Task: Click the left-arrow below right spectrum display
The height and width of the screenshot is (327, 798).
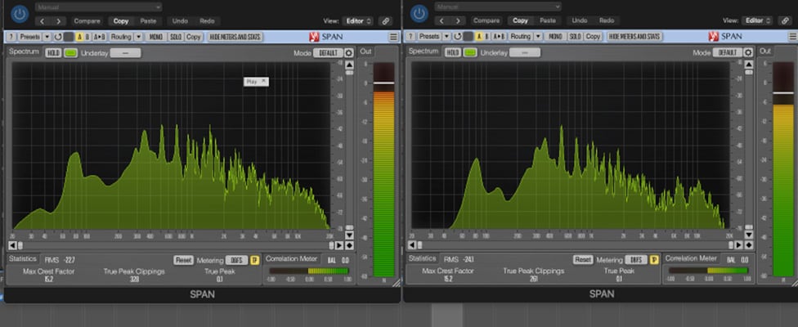Action: [x=412, y=245]
